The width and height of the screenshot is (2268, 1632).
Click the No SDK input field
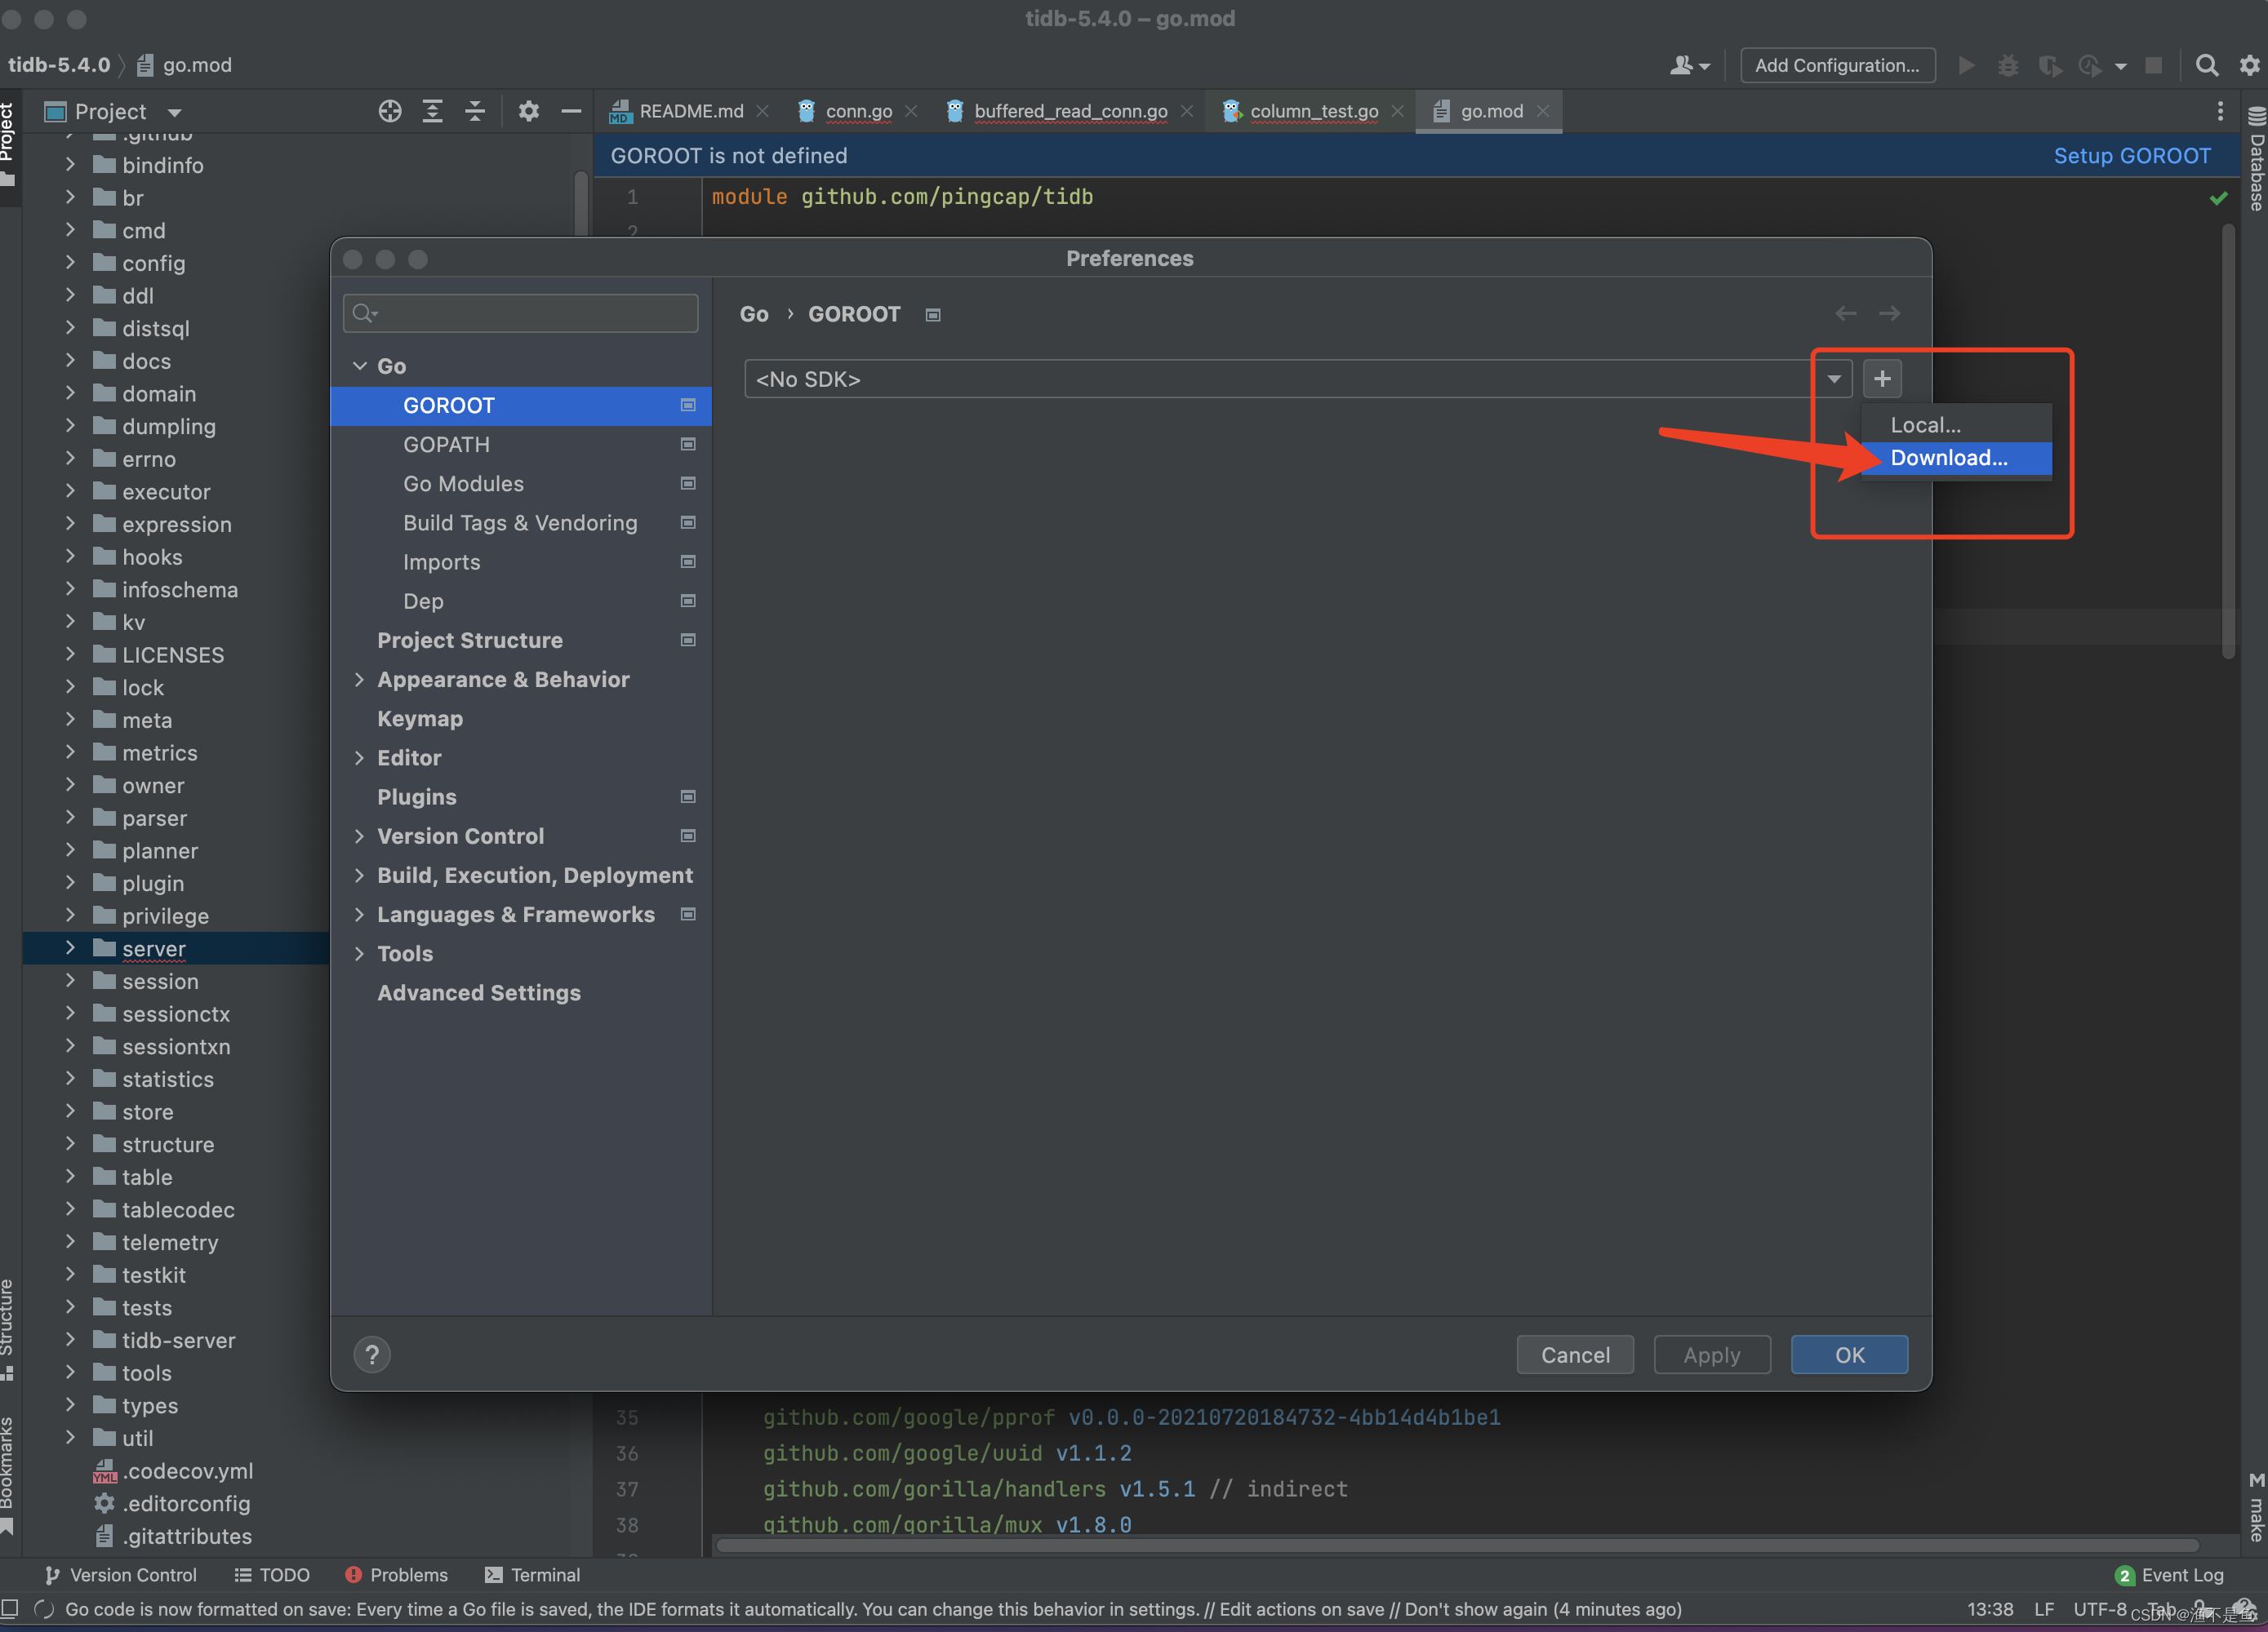click(1277, 379)
